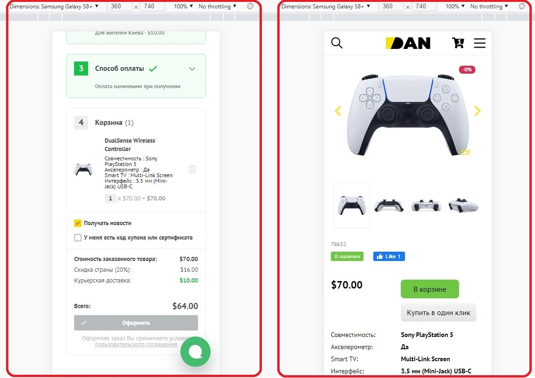Open the search magnifier icon

(x=336, y=43)
